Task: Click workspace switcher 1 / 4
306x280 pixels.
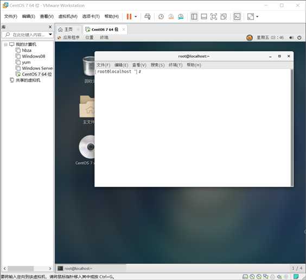Action: 297,268
